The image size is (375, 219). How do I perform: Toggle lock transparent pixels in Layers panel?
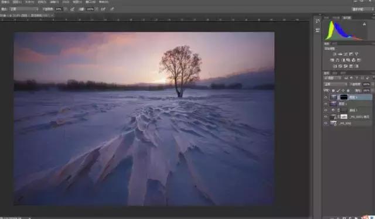tap(333, 91)
